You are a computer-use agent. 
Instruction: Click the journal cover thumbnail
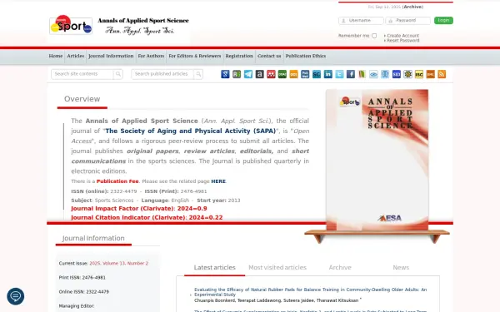tap(377, 160)
